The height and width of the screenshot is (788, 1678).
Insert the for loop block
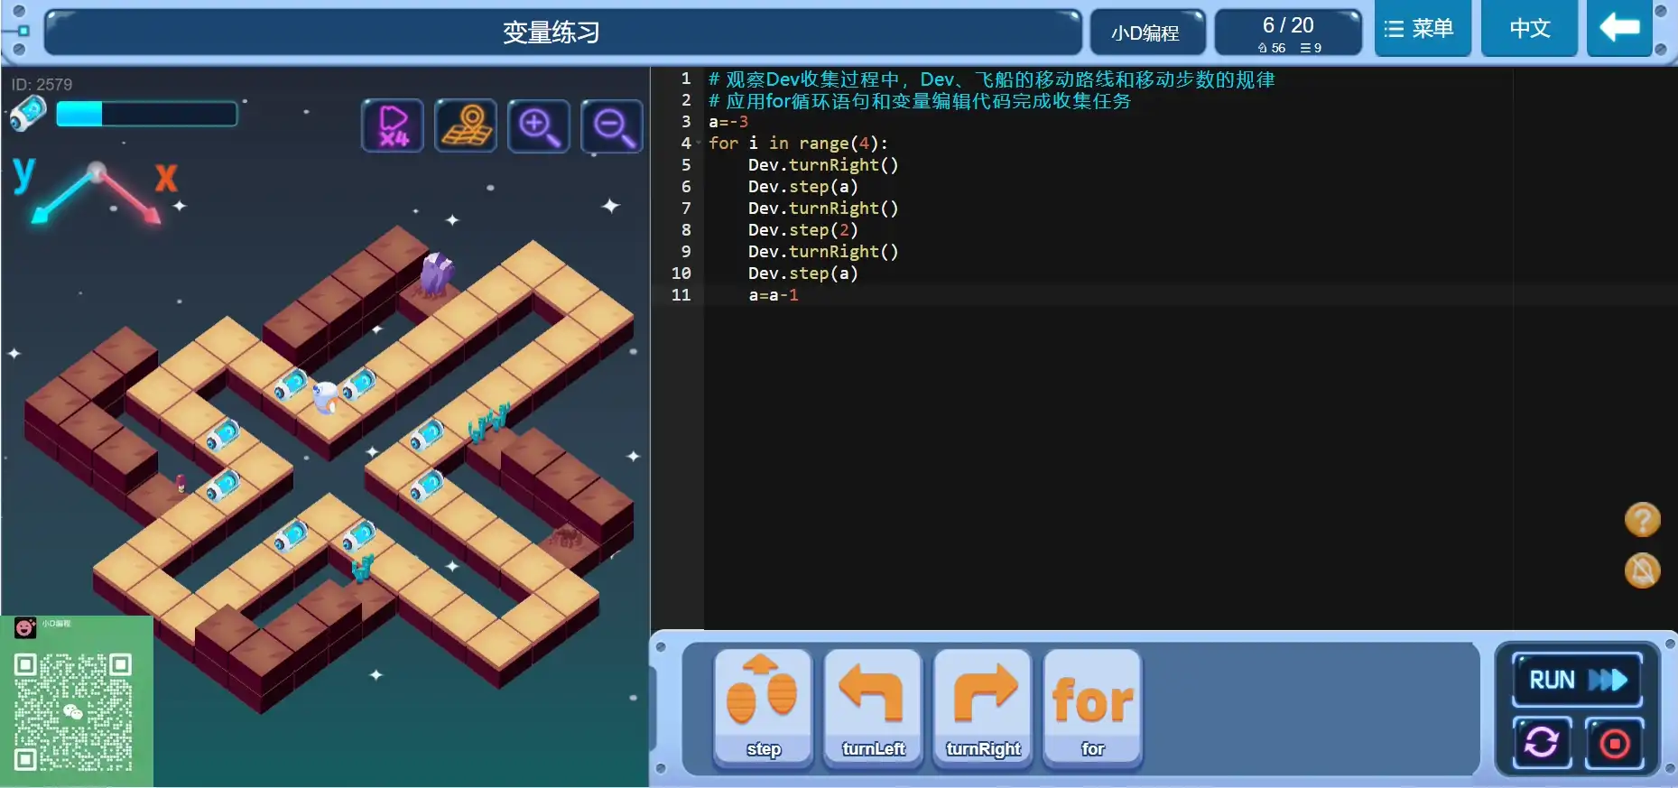point(1092,708)
